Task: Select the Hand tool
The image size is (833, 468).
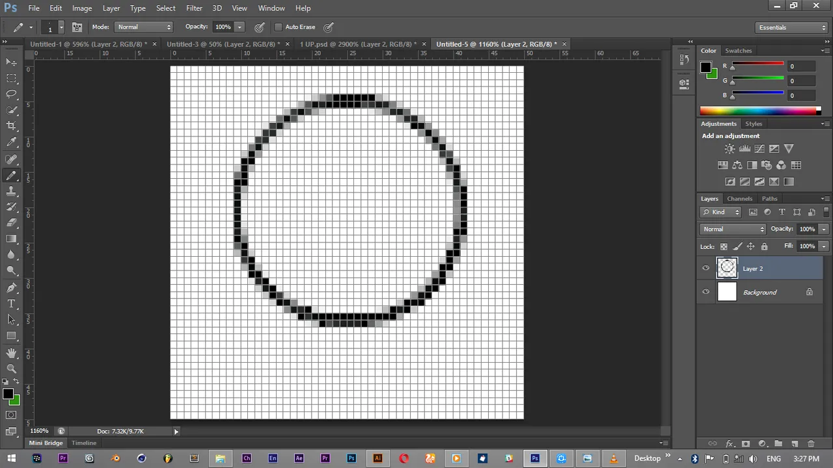Action: pyautogui.click(x=12, y=353)
